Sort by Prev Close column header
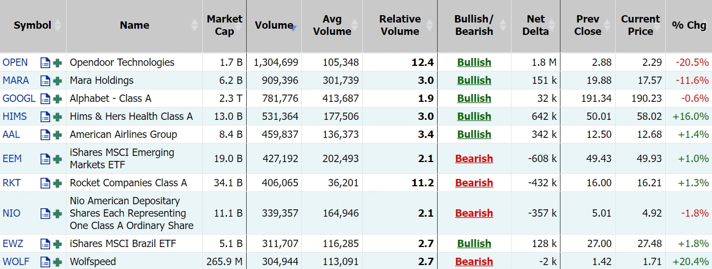This screenshot has height=269, width=712. pyautogui.click(x=588, y=25)
